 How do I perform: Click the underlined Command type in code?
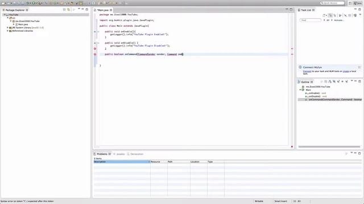tap(172, 54)
